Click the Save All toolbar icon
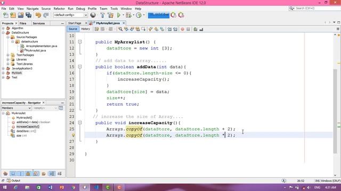The width and height of the screenshot is (341, 191). (x=28, y=15)
